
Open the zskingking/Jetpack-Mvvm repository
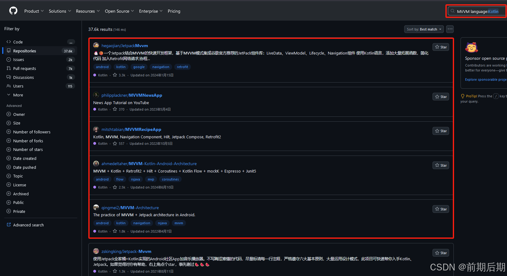pyautogui.click(x=127, y=251)
